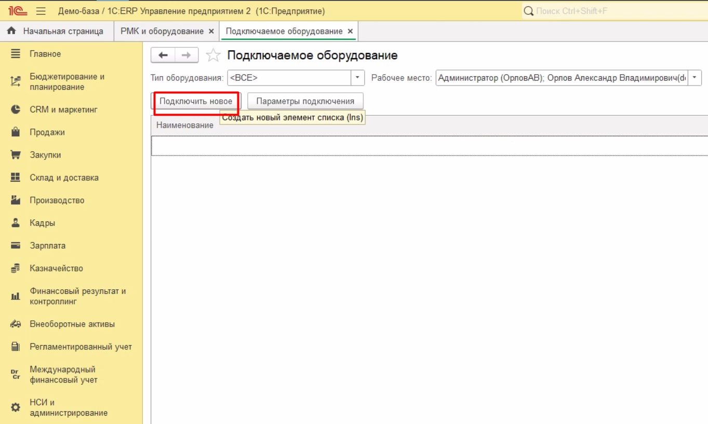
Task: Open Кадры section in sidebar
Action: (42, 223)
